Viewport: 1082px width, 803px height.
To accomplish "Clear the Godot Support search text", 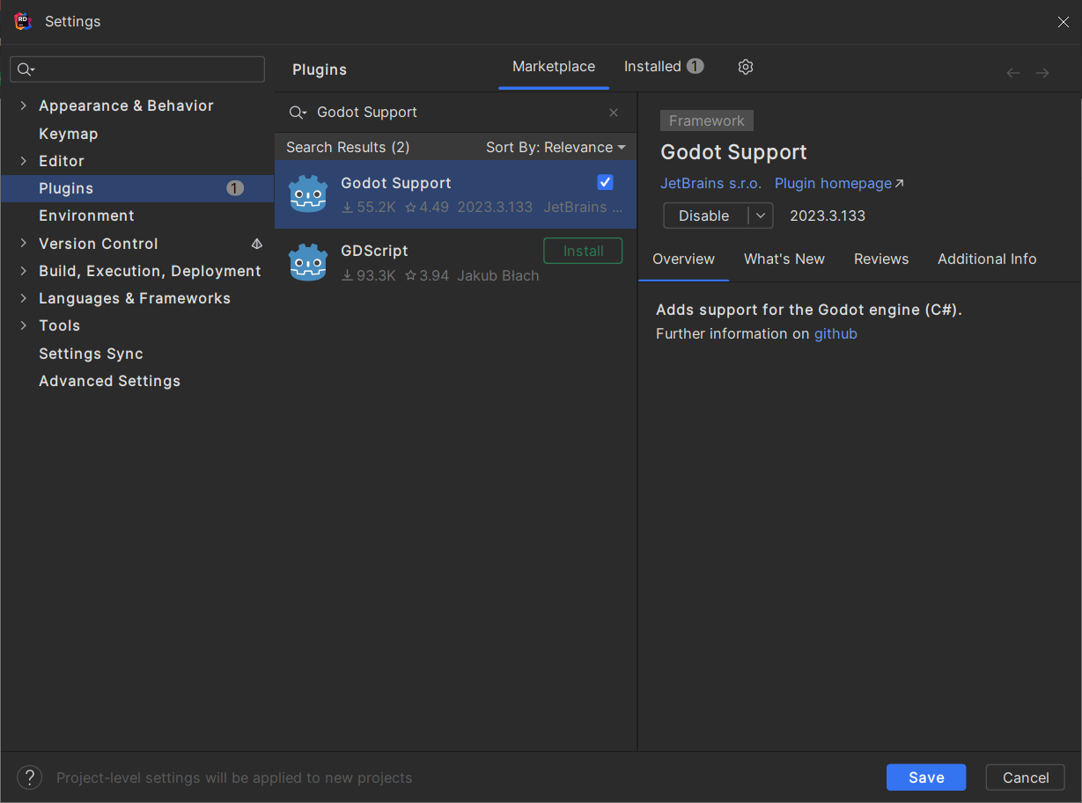I will tap(614, 113).
